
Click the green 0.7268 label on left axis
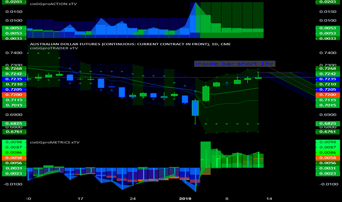coord(14,69)
